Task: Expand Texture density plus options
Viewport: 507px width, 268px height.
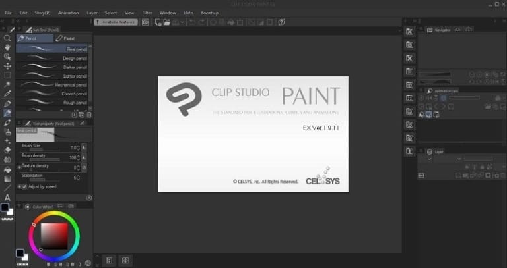Action: click(19, 167)
